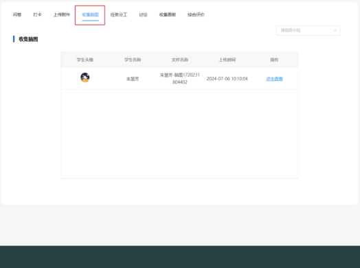Select the 收集脑图 tab
This screenshot has height=268, width=360.
(x=90, y=14)
